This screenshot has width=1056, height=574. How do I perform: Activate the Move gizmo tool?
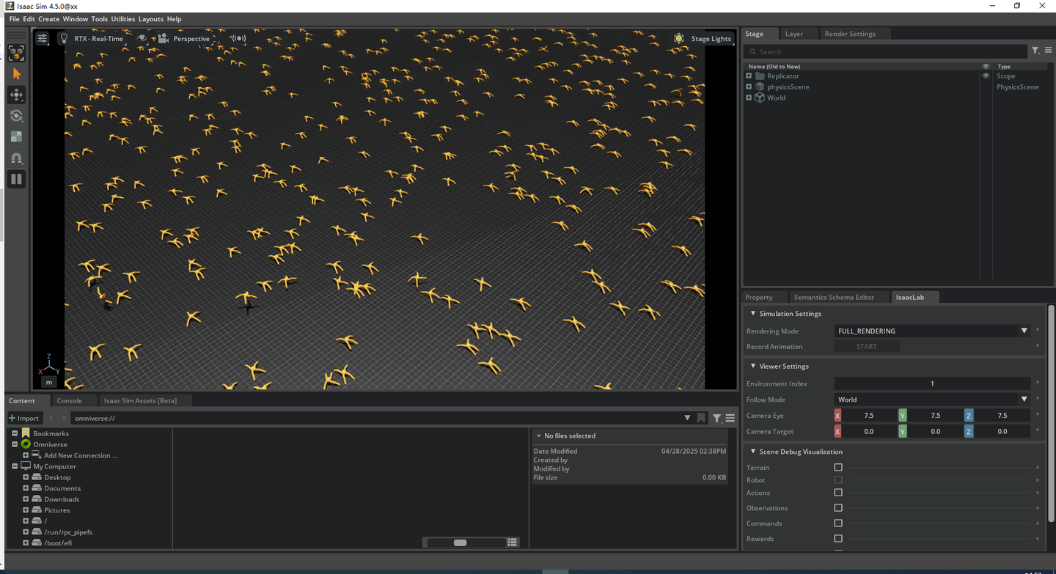point(16,95)
